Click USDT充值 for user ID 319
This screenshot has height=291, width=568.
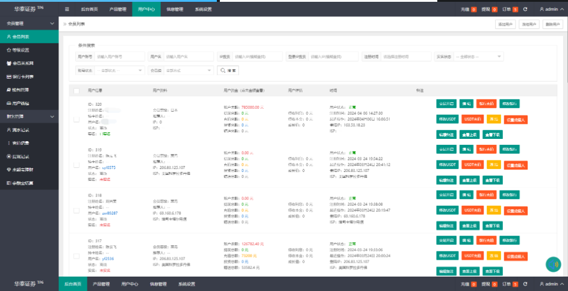[x=472, y=165]
